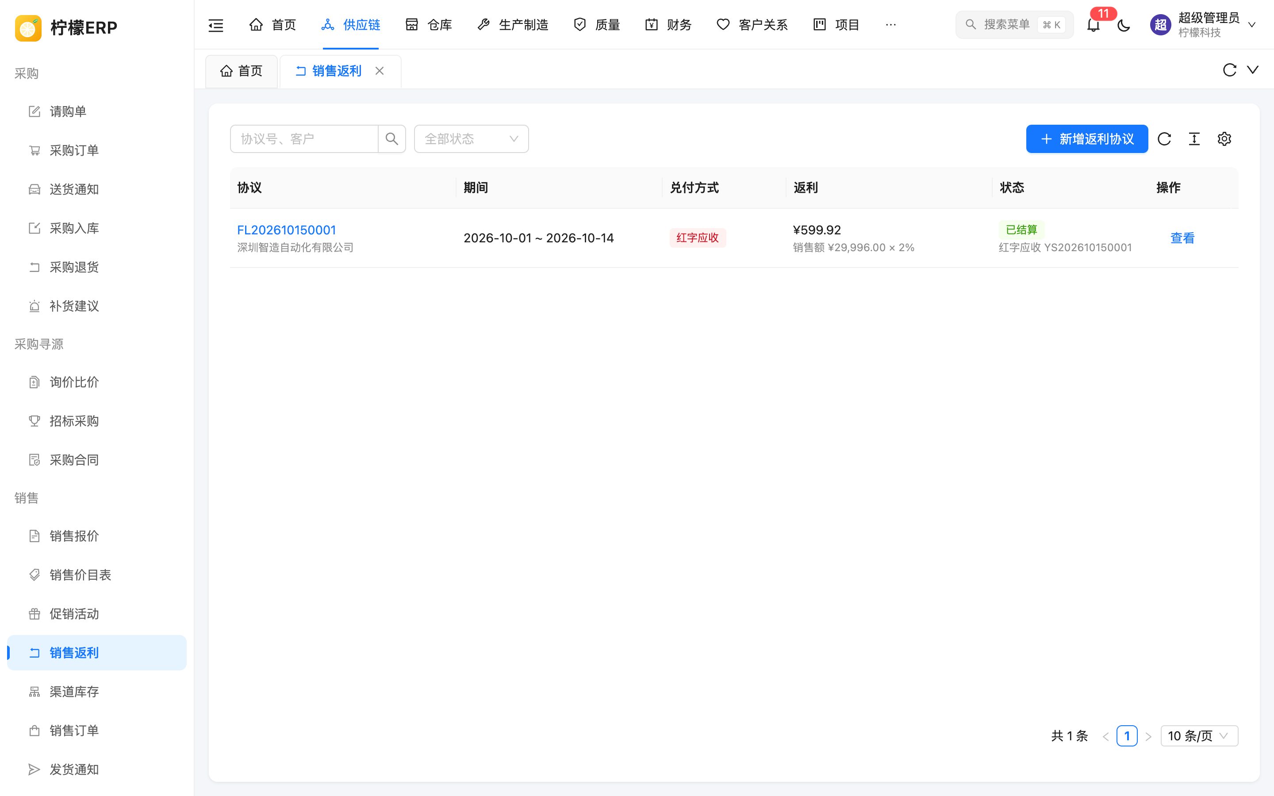The image size is (1274, 796).
Task: Open 招标采购 sidebar item
Action: (97, 421)
